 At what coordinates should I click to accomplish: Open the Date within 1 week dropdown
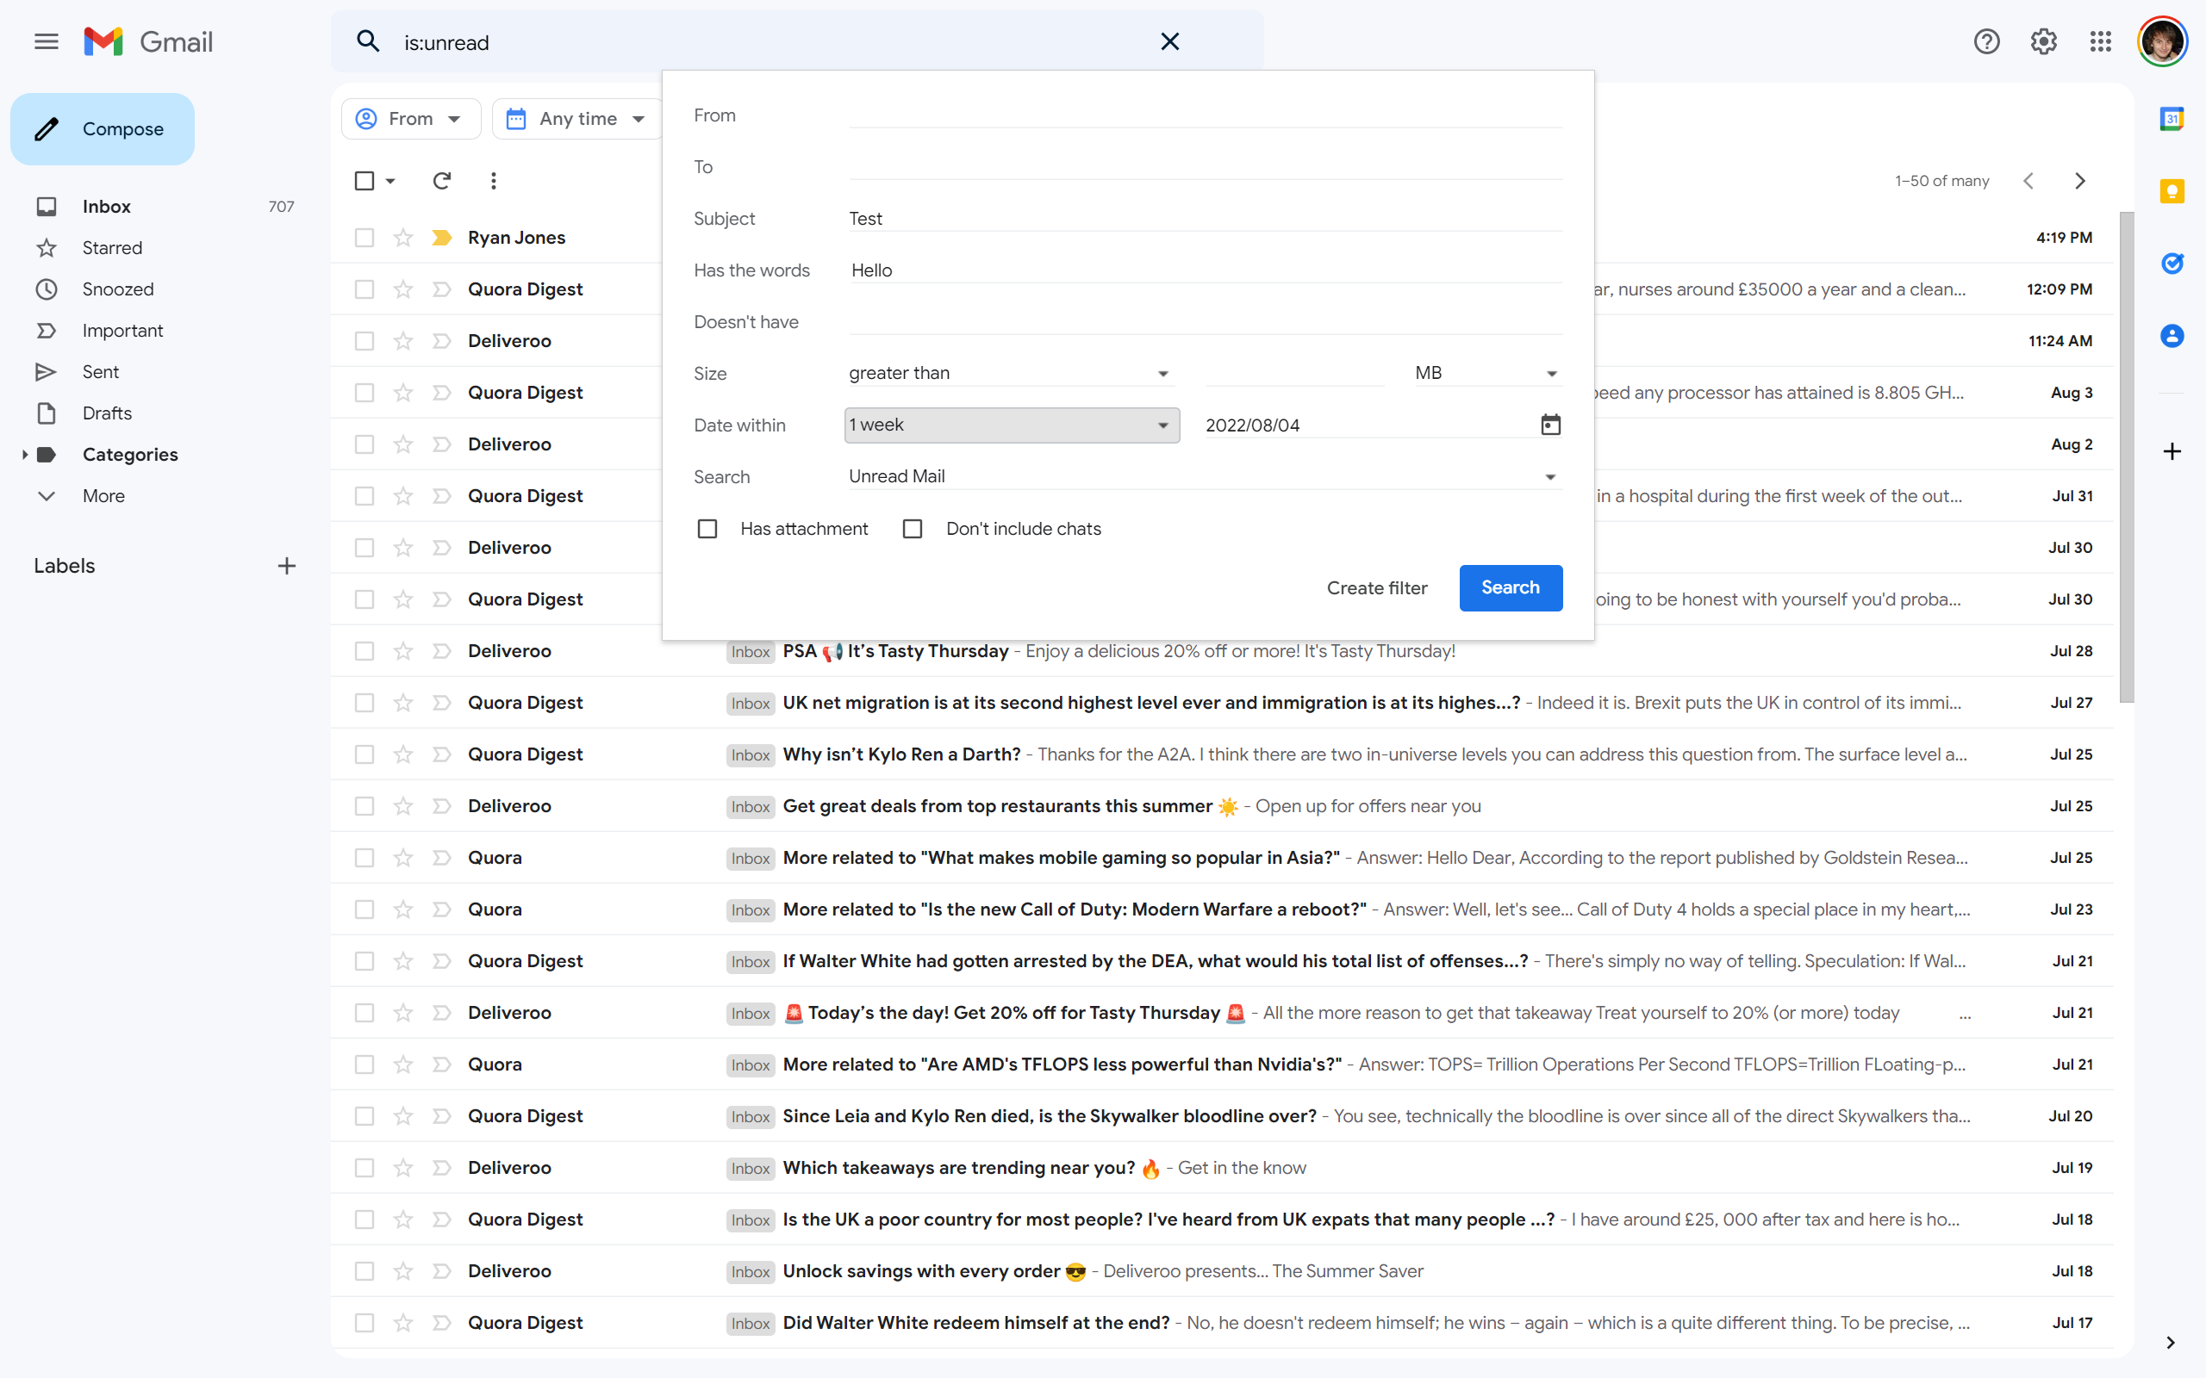[1012, 425]
